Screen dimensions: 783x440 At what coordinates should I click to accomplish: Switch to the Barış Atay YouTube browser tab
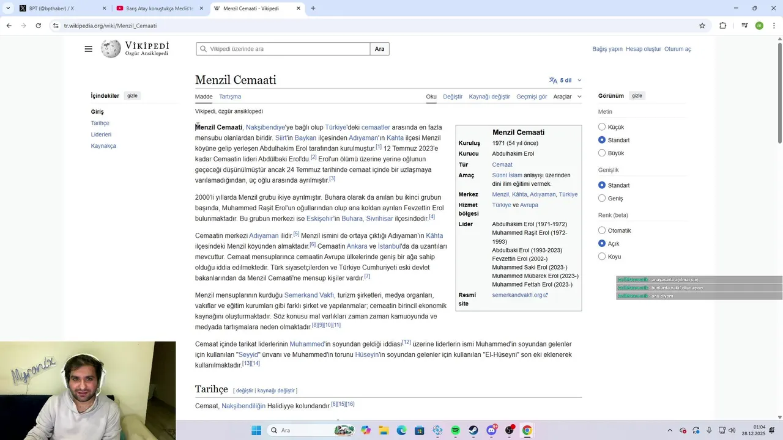point(159,9)
